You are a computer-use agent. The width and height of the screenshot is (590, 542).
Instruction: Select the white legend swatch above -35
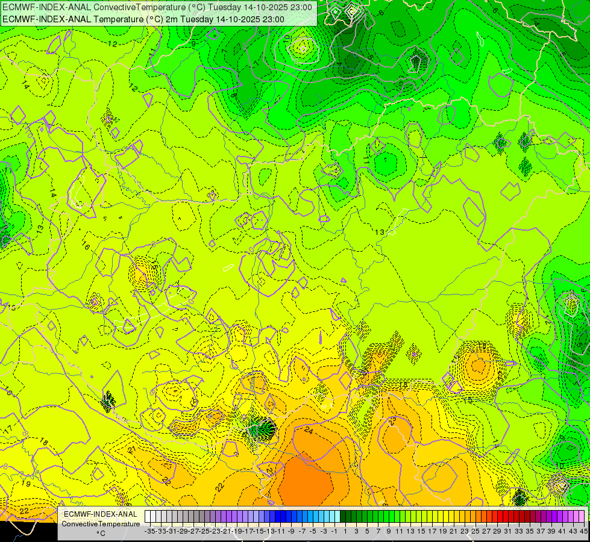click(x=148, y=516)
